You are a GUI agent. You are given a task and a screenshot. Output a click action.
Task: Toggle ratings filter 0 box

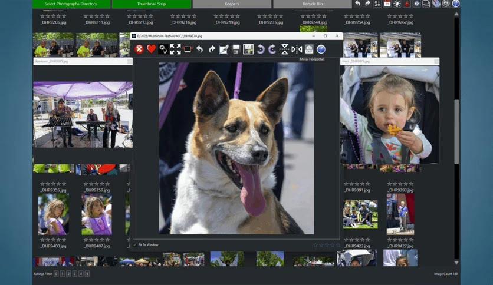coord(57,274)
